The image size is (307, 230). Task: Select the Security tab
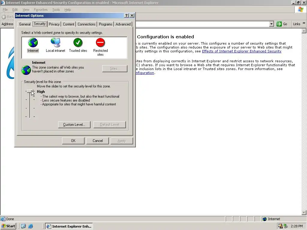(x=40, y=24)
